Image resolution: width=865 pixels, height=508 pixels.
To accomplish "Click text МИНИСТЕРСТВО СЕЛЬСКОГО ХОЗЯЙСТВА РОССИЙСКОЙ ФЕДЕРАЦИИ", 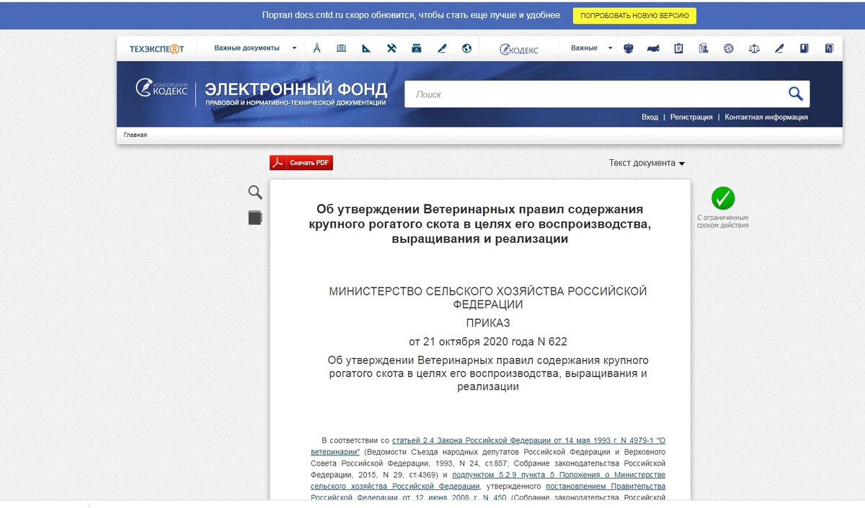I will pos(488,298).
